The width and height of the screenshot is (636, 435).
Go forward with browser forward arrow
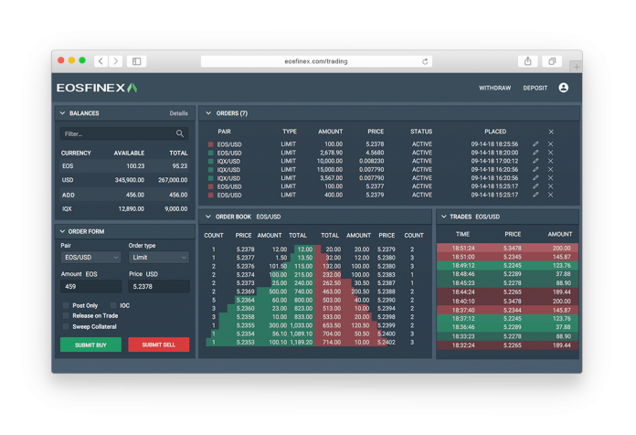click(116, 61)
